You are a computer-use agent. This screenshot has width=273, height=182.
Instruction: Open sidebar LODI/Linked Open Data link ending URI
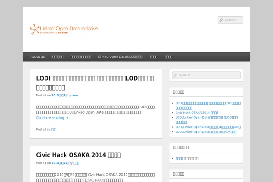tap(208, 127)
